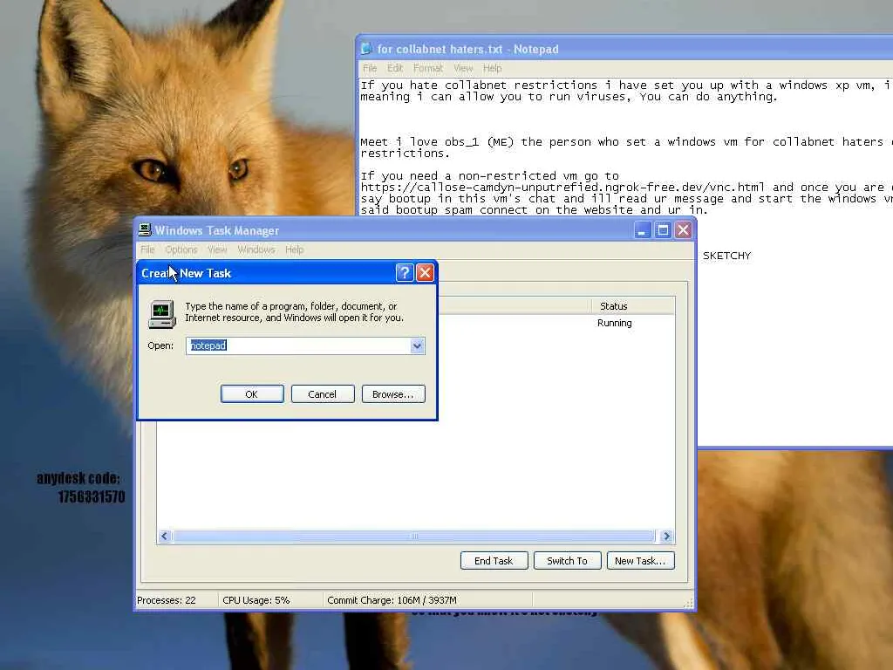Viewport: 893px width, 670px height.
Task: Open Notepad Format menu
Action: pyautogui.click(x=427, y=68)
